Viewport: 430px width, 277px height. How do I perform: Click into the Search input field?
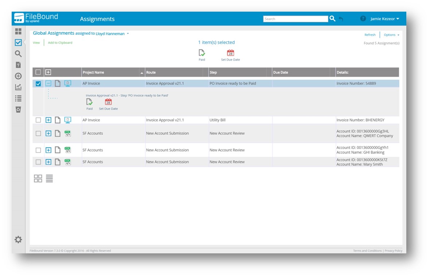click(x=296, y=19)
